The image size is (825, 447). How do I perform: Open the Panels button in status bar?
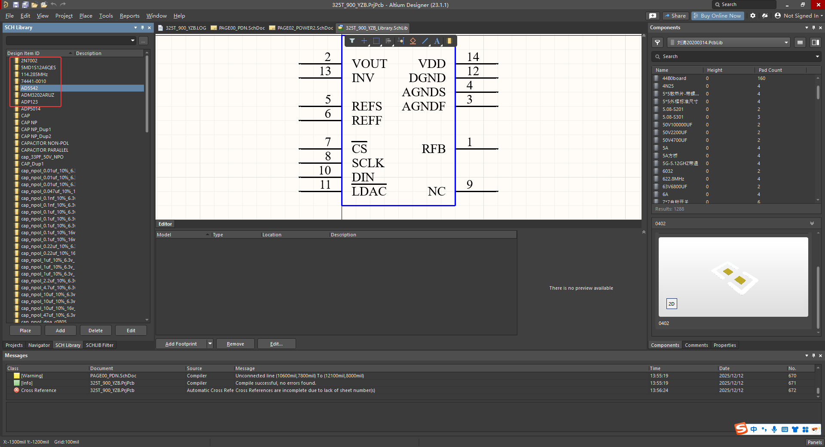814,442
